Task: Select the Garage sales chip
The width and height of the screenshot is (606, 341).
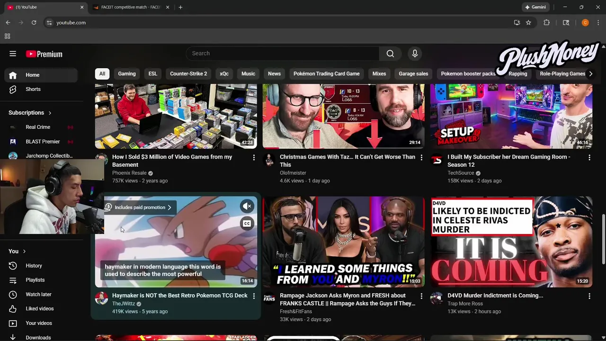Action: point(413,73)
